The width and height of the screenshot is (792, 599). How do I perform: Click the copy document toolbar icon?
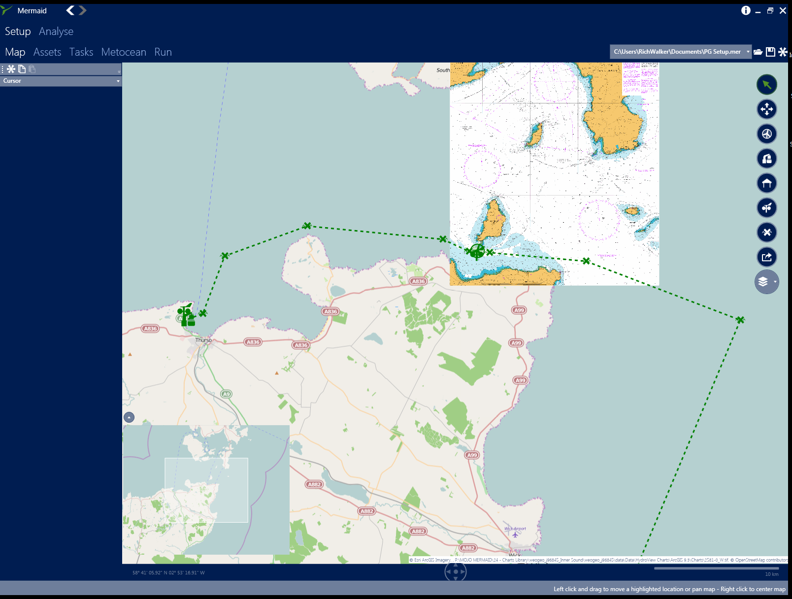coord(22,69)
